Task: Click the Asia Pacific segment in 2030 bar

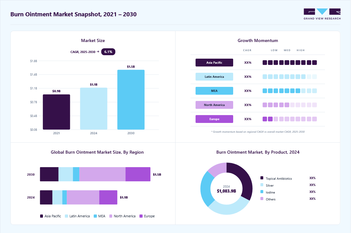Action: [49, 174]
